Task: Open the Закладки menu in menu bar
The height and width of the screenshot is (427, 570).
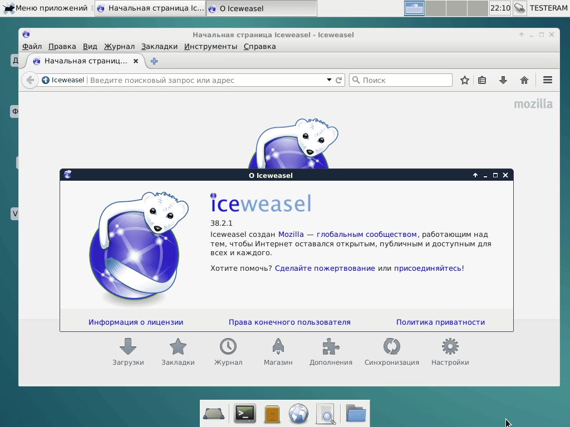Action: pos(159,47)
